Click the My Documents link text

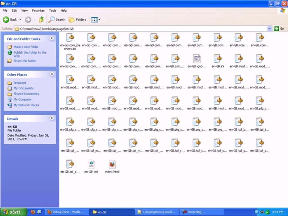point(23,88)
